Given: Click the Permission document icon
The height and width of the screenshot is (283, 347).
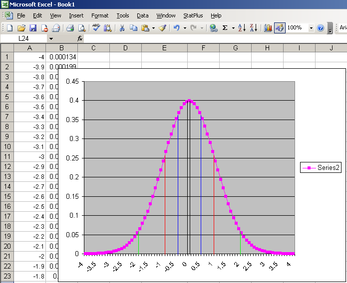Looking at the screenshot, I should (x=44, y=28).
